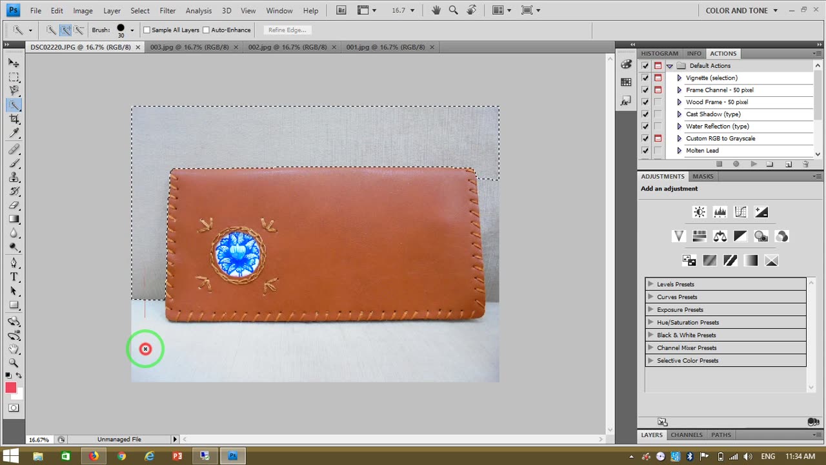Open the Layer menu
Viewport: 826px width, 465px height.
coord(112,10)
